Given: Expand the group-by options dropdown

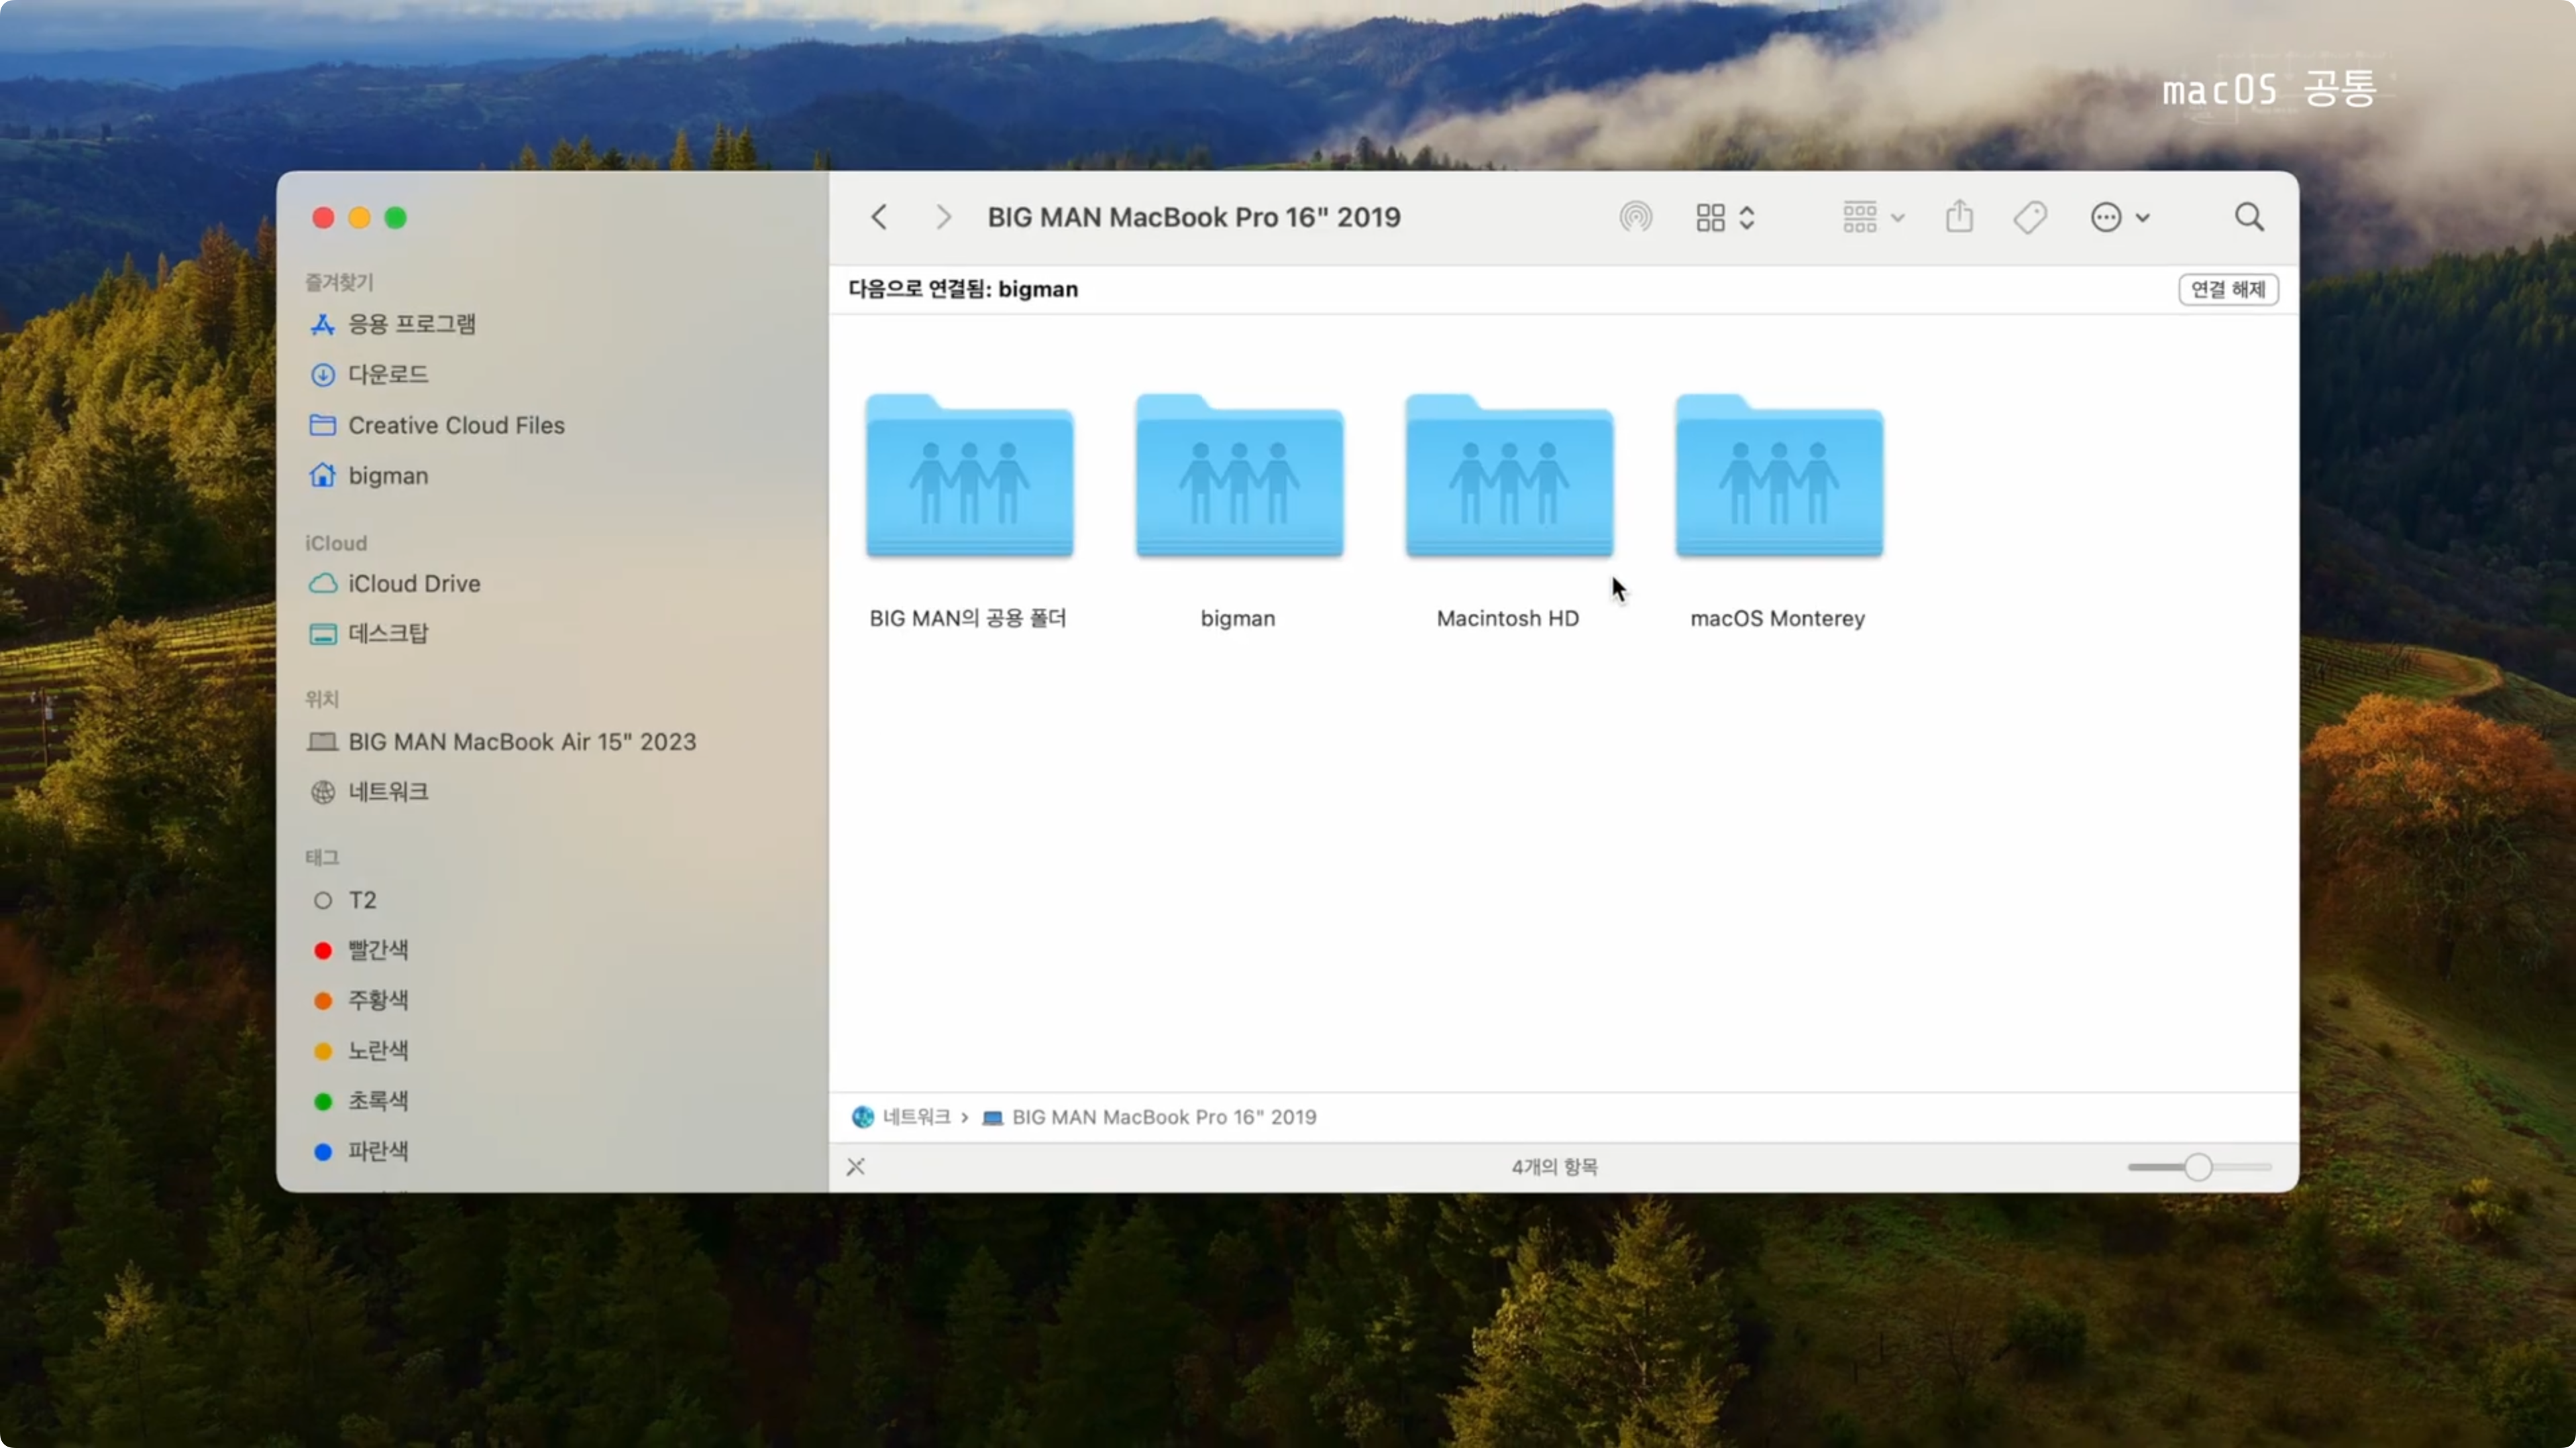Looking at the screenshot, I should (1872, 217).
